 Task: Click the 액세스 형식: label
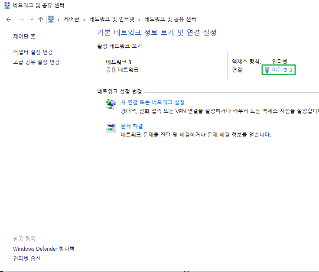coord(247,62)
